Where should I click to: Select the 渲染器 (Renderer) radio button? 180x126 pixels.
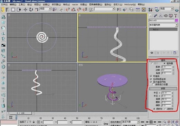[164, 64]
